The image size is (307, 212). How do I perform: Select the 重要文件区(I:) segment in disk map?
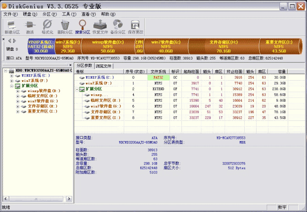(280, 46)
